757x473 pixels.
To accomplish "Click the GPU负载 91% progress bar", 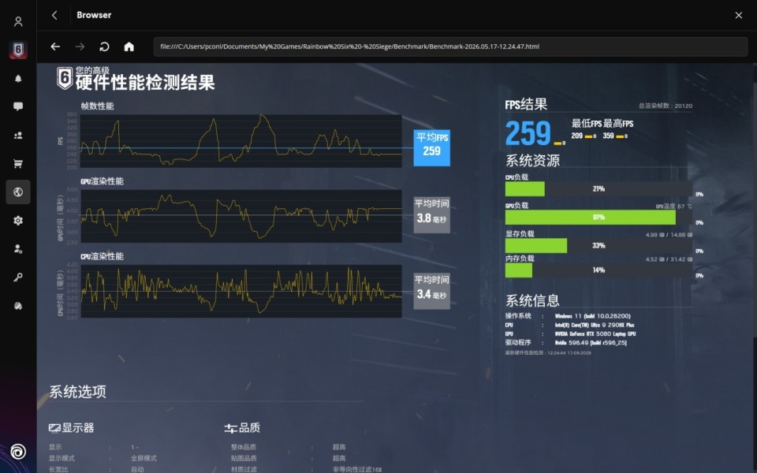I will 599,218.
